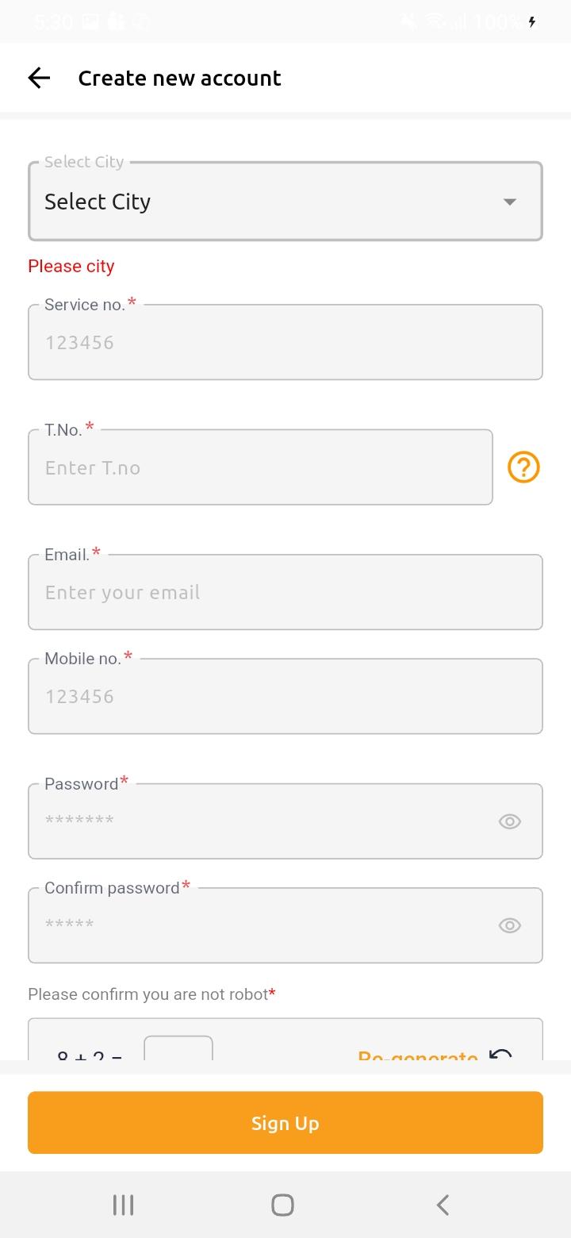Tap the T.No. help question icon

coord(523,467)
